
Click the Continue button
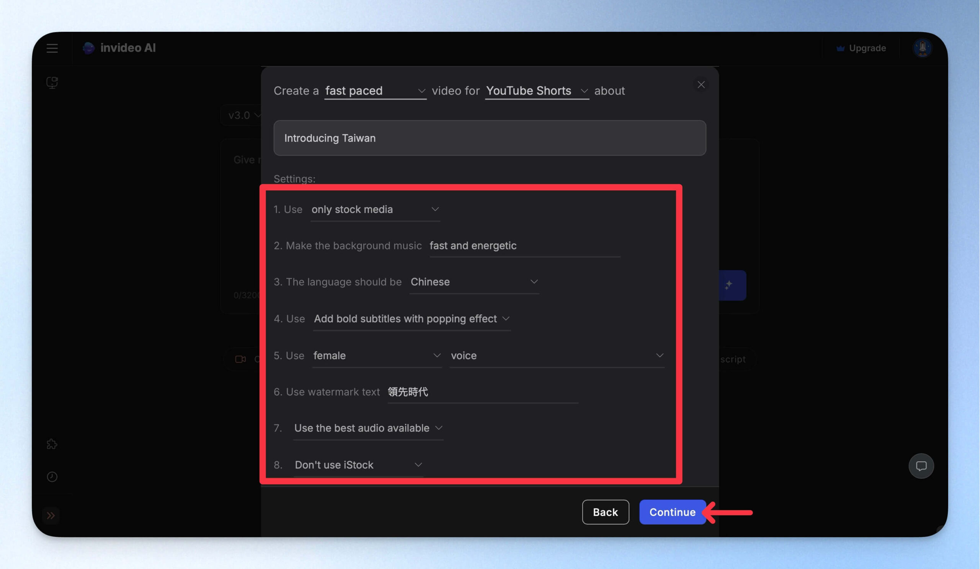pos(672,512)
